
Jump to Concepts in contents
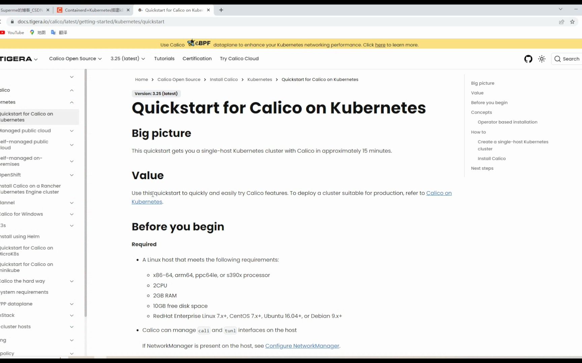click(x=481, y=112)
